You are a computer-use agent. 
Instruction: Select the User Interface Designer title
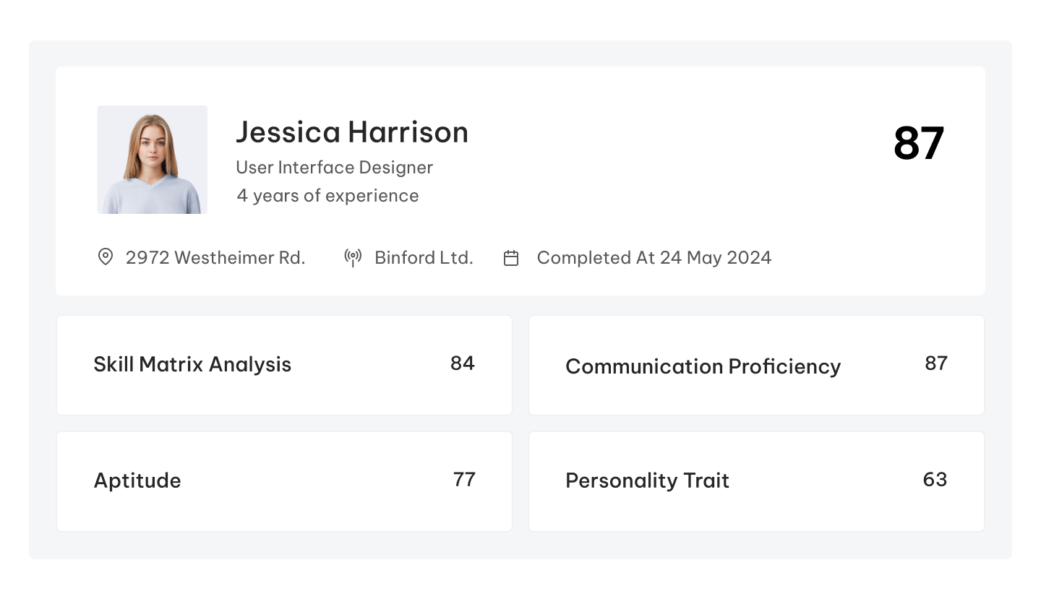pyautogui.click(x=335, y=168)
